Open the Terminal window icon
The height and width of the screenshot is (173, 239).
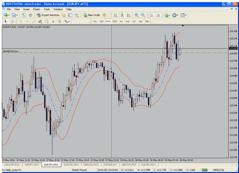point(70,15)
